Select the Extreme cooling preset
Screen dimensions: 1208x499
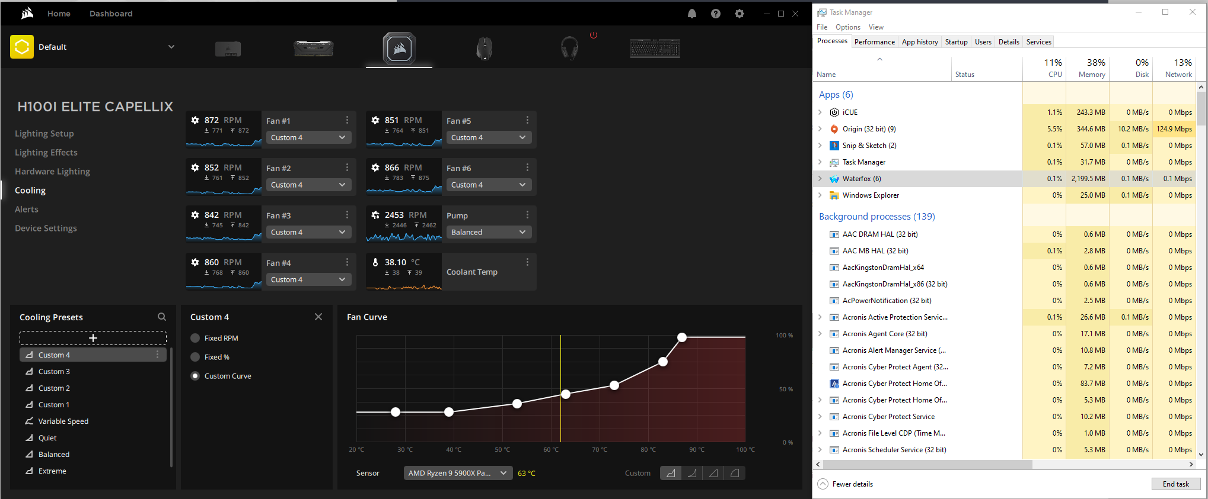point(93,471)
